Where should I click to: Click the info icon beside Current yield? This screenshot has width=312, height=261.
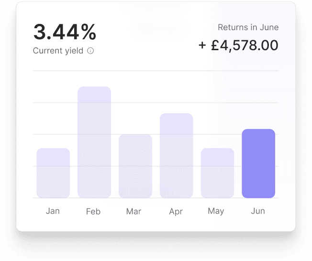tap(90, 51)
